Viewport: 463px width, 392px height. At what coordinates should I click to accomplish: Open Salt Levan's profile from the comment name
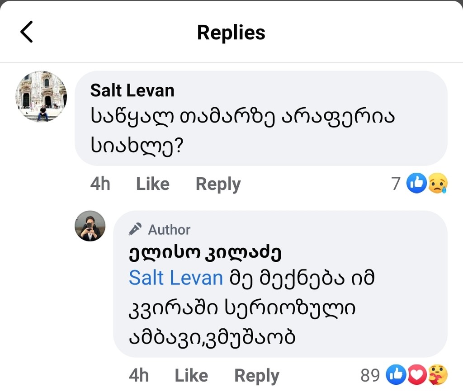pos(132,90)
